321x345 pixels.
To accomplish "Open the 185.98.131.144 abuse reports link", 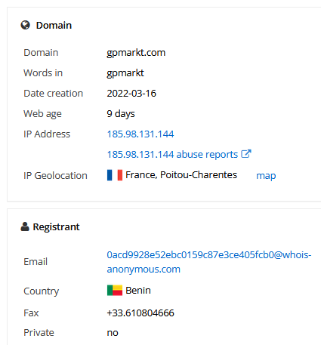I will coord(172,155).
